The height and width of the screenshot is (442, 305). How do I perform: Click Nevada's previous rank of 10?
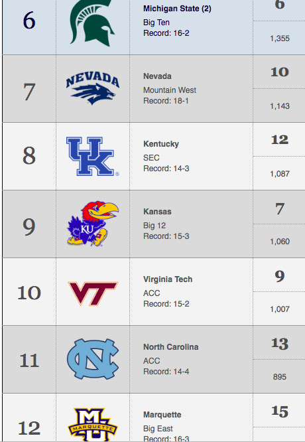pos(280,72)
